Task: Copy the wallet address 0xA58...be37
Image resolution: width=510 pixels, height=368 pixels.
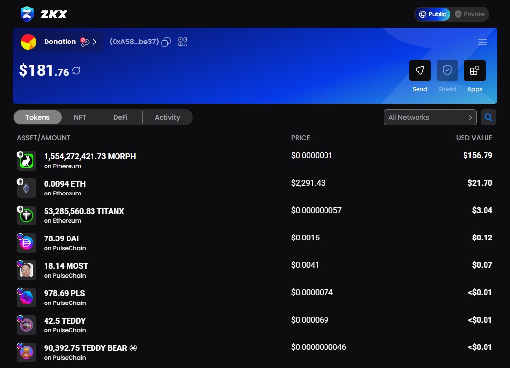Action: point(166,42)
